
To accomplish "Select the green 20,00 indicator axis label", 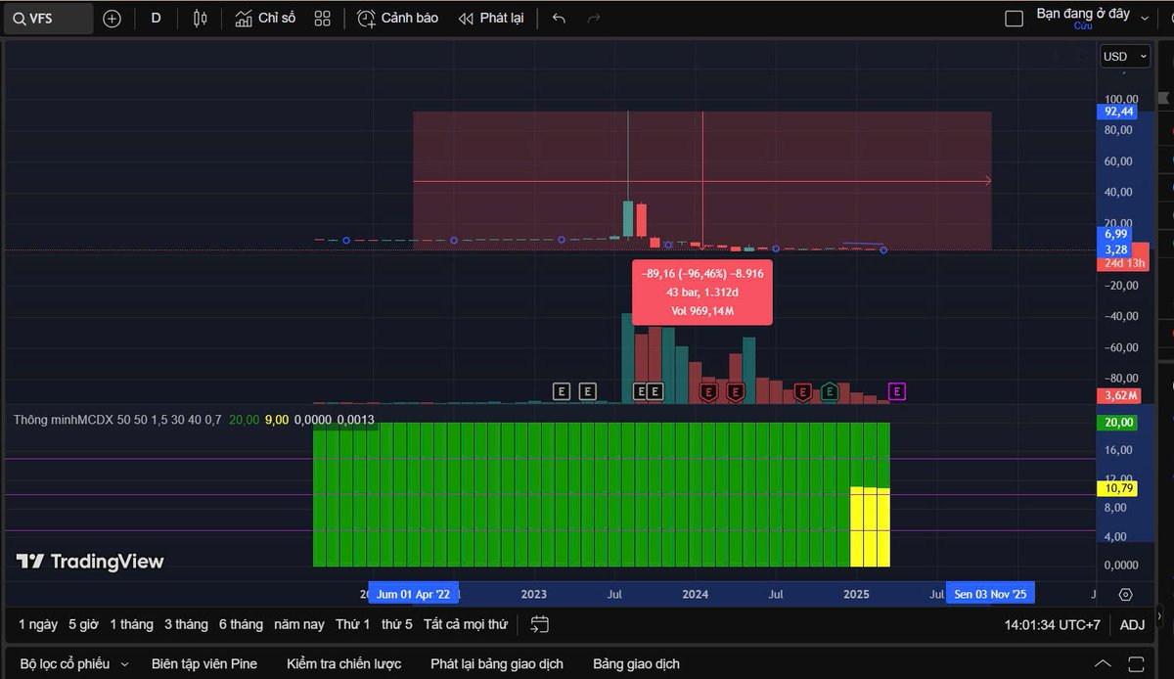I will coord(1118,423).
